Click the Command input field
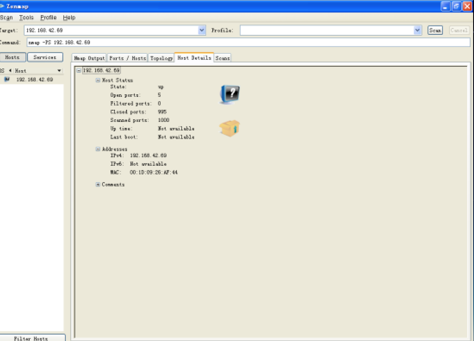The height and width of the screenshot is (341, 474). (248, 42)
